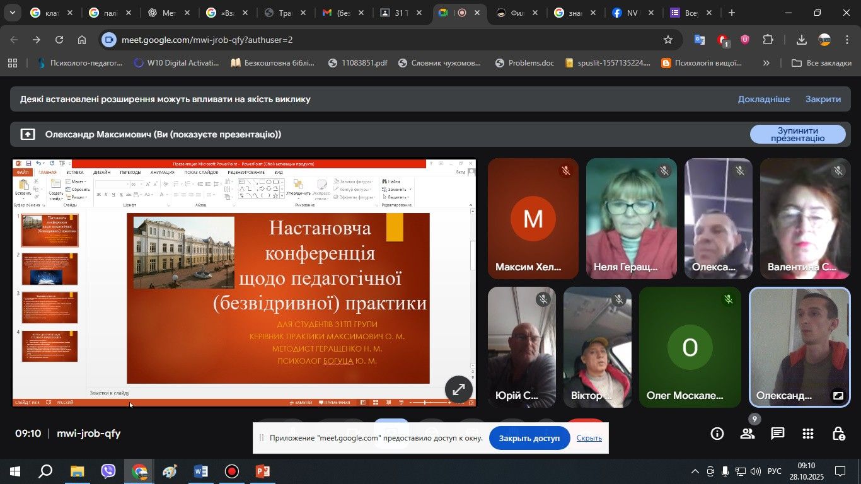Switch to the Gmail browser tab
This screenshot has height=484, width=861.
tap(337, 13)
